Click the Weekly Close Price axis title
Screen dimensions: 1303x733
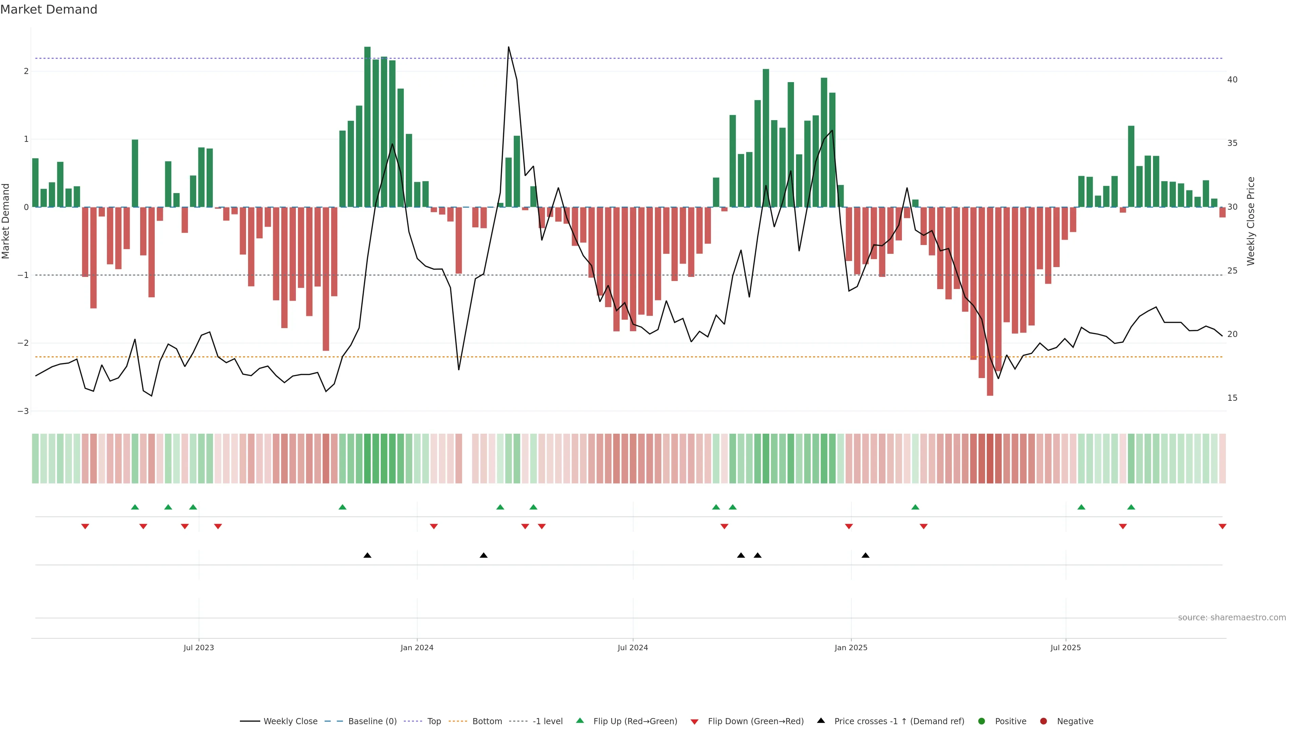pos(1251,221)
